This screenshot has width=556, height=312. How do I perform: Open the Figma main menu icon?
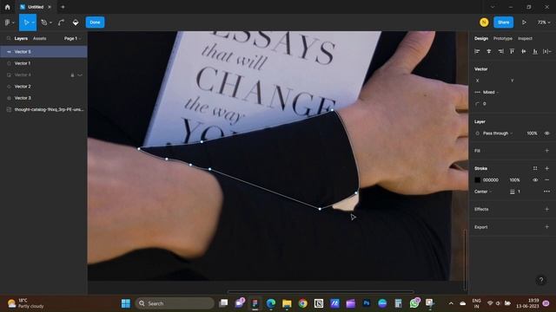pos(7,23)
